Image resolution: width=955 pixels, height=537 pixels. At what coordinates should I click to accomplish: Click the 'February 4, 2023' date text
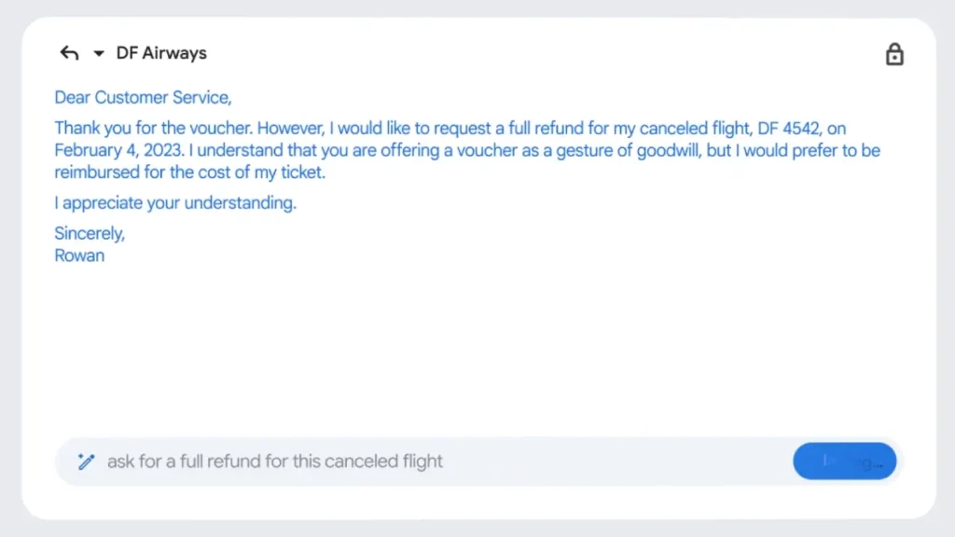coord(118,150)
